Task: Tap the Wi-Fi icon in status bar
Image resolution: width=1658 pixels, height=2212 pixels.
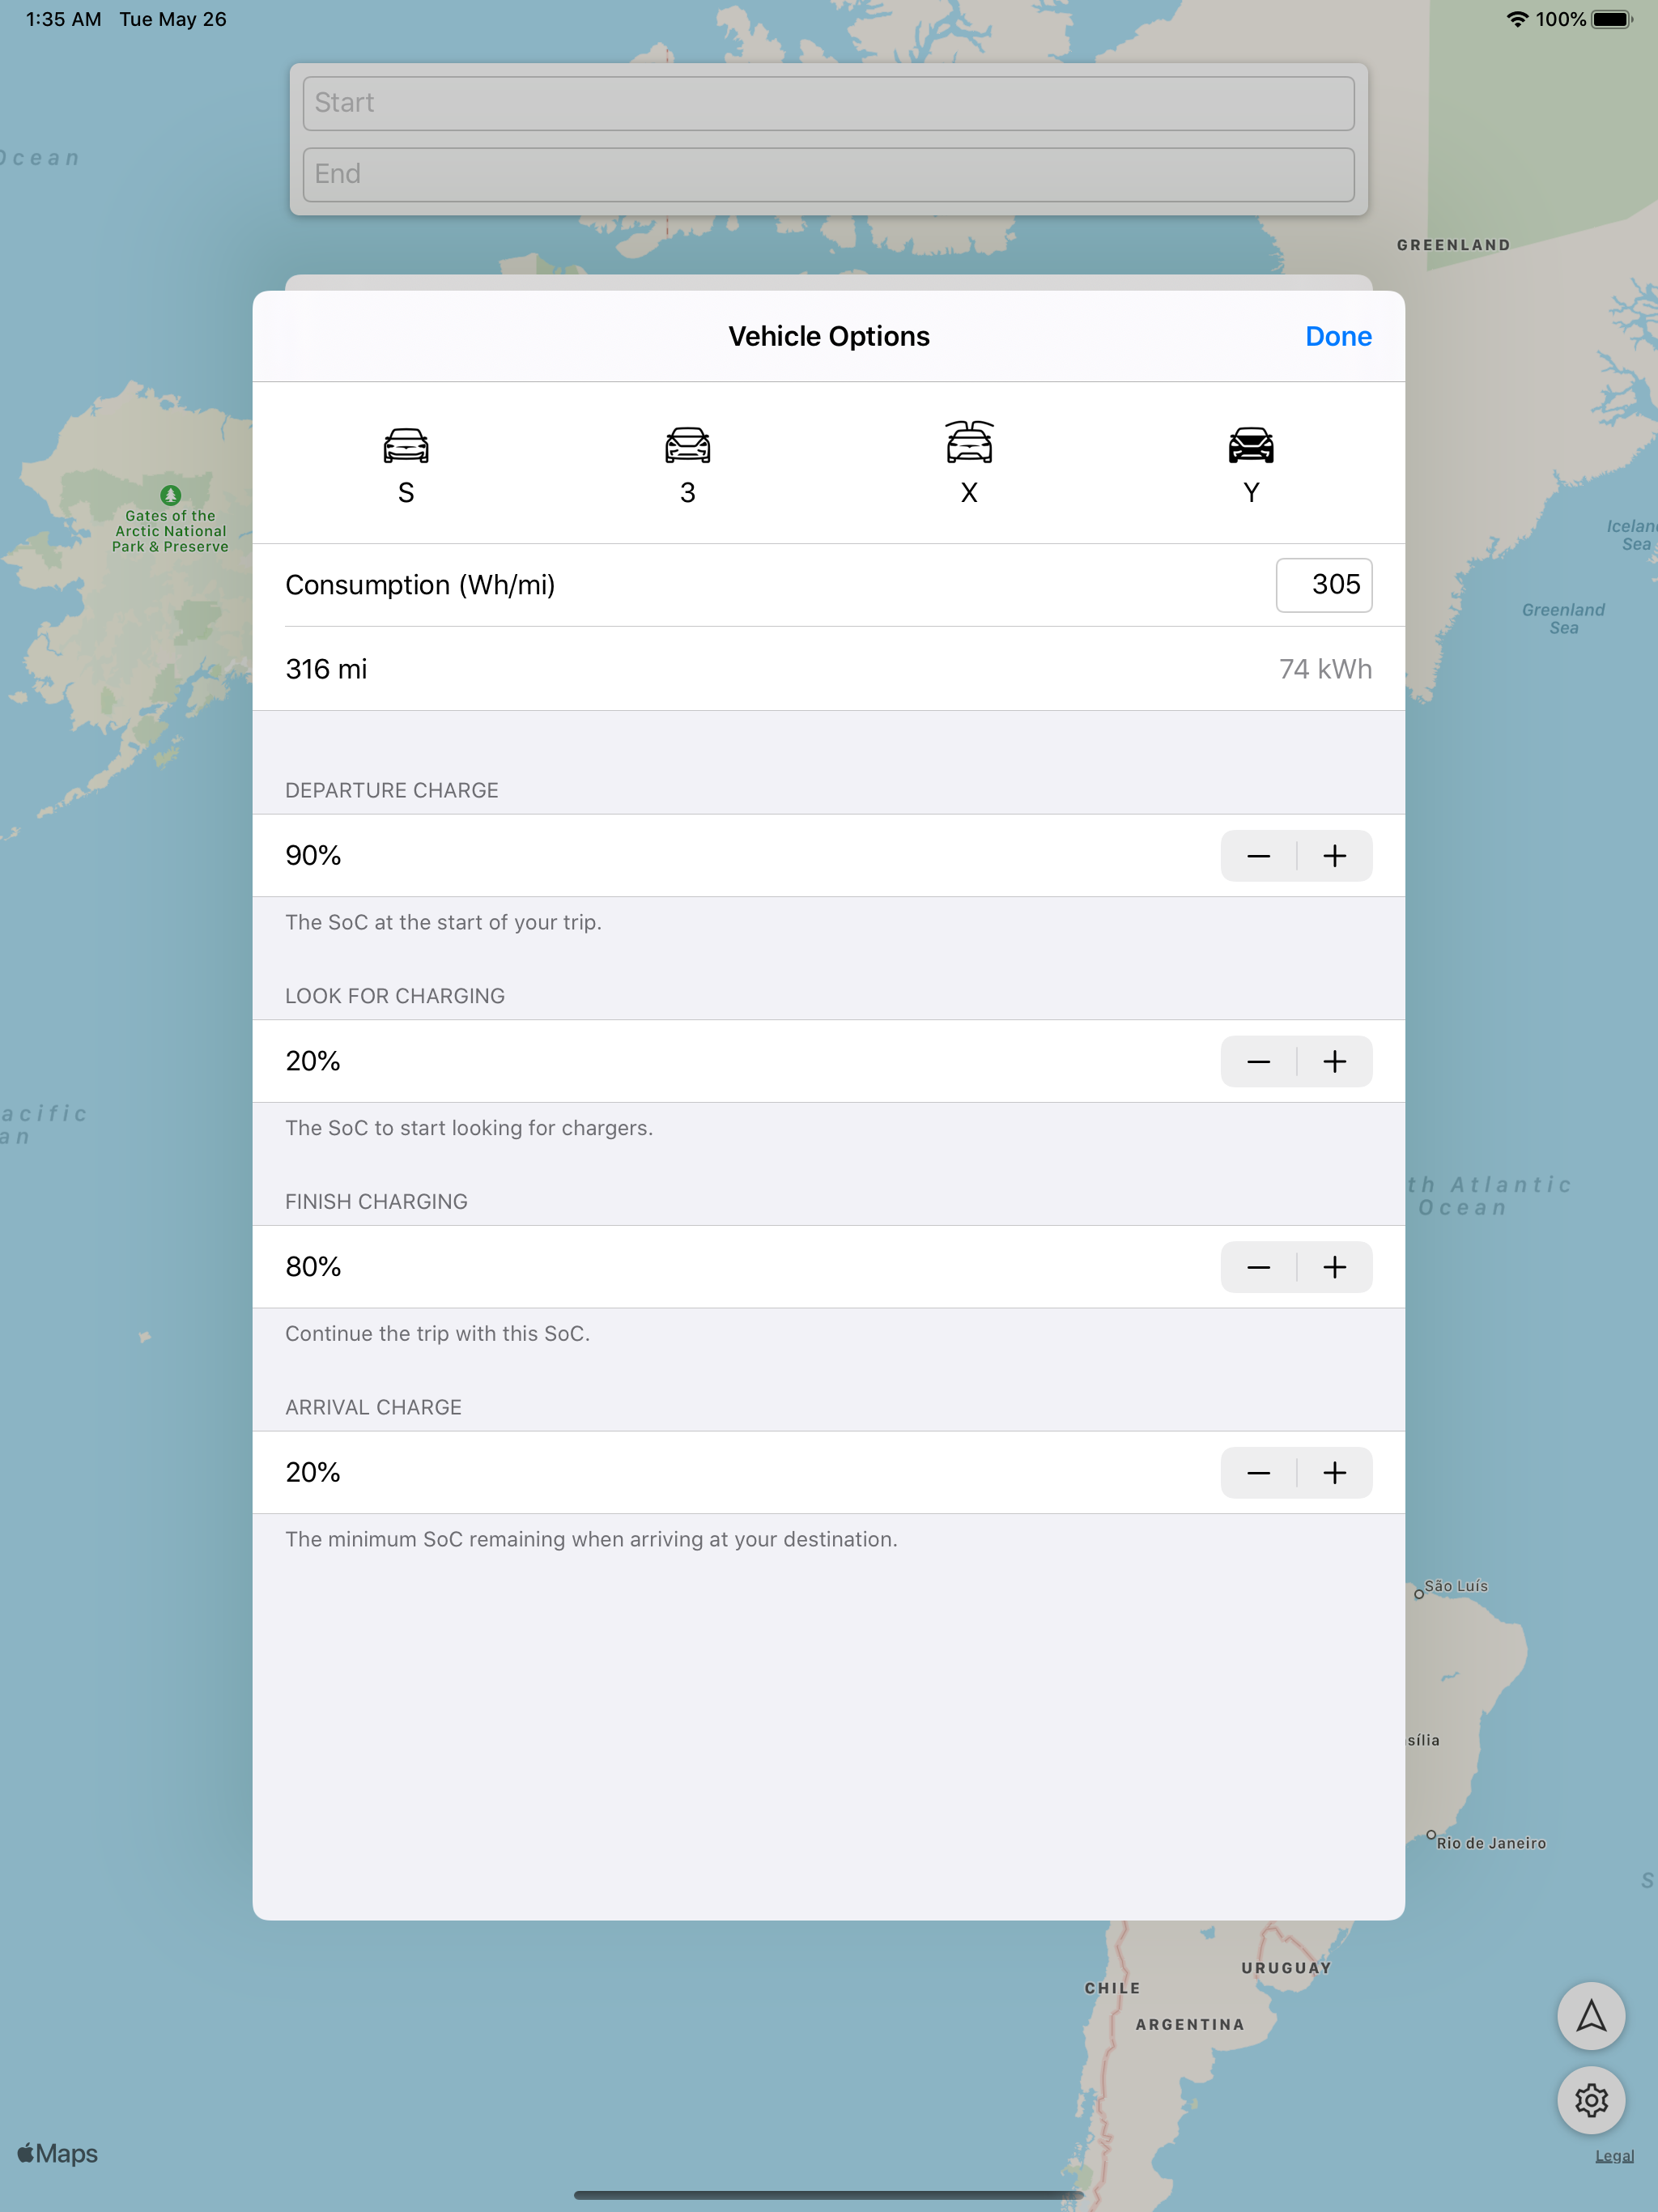Action: (1517, 19)
